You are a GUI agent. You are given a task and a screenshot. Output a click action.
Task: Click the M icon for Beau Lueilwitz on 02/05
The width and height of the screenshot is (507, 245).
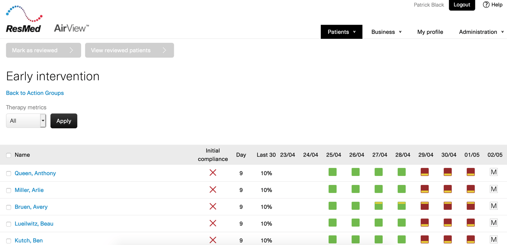point(493,223)
